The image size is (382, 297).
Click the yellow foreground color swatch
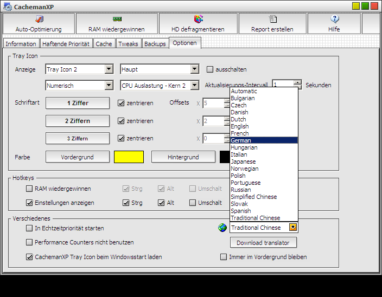(x=129, y=157)
